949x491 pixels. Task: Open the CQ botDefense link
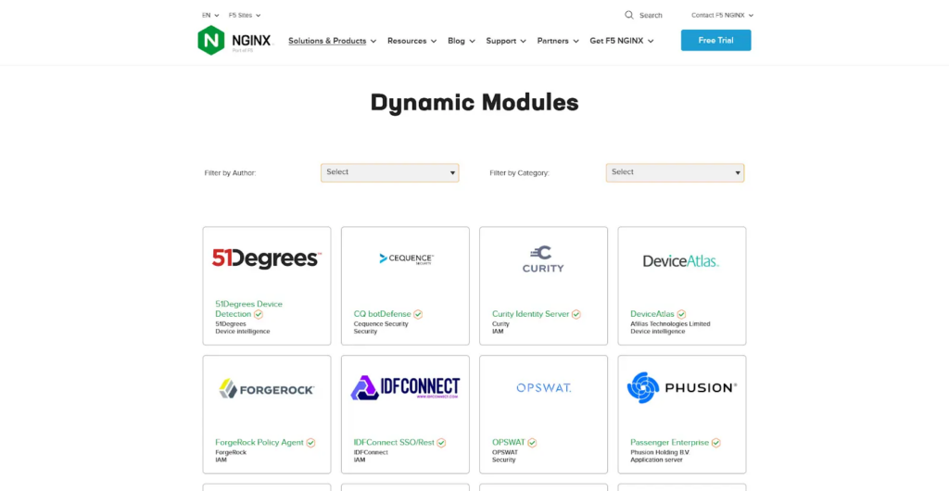coord(383,314)
